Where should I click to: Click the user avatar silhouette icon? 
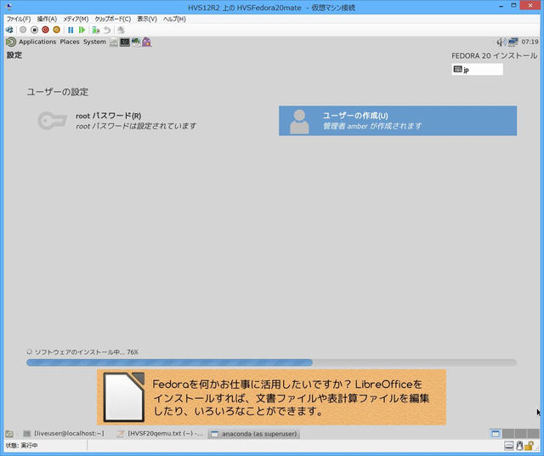pyautogui.click(x=299, y=122)
